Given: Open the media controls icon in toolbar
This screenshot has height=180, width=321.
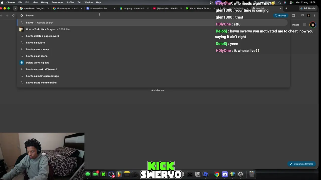Looking at the screenshot, I should (302, 15).
